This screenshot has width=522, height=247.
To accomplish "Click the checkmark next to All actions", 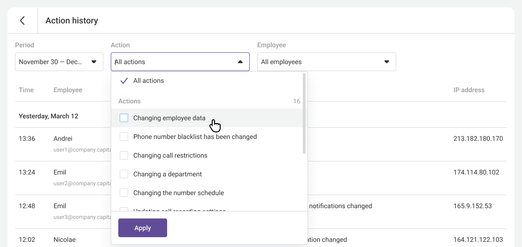I will (x=124, y=80).
